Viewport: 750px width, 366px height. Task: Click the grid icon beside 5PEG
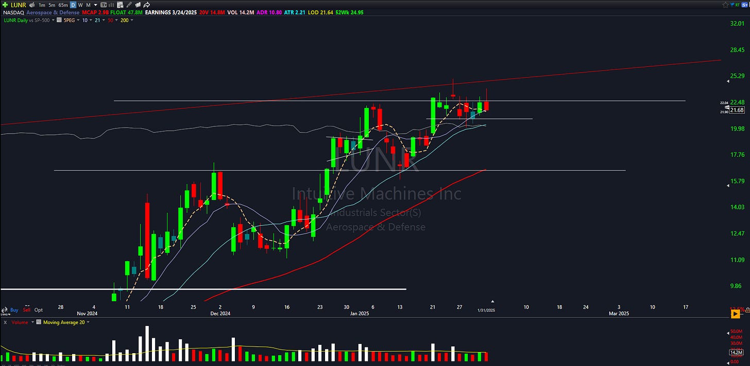59,20
